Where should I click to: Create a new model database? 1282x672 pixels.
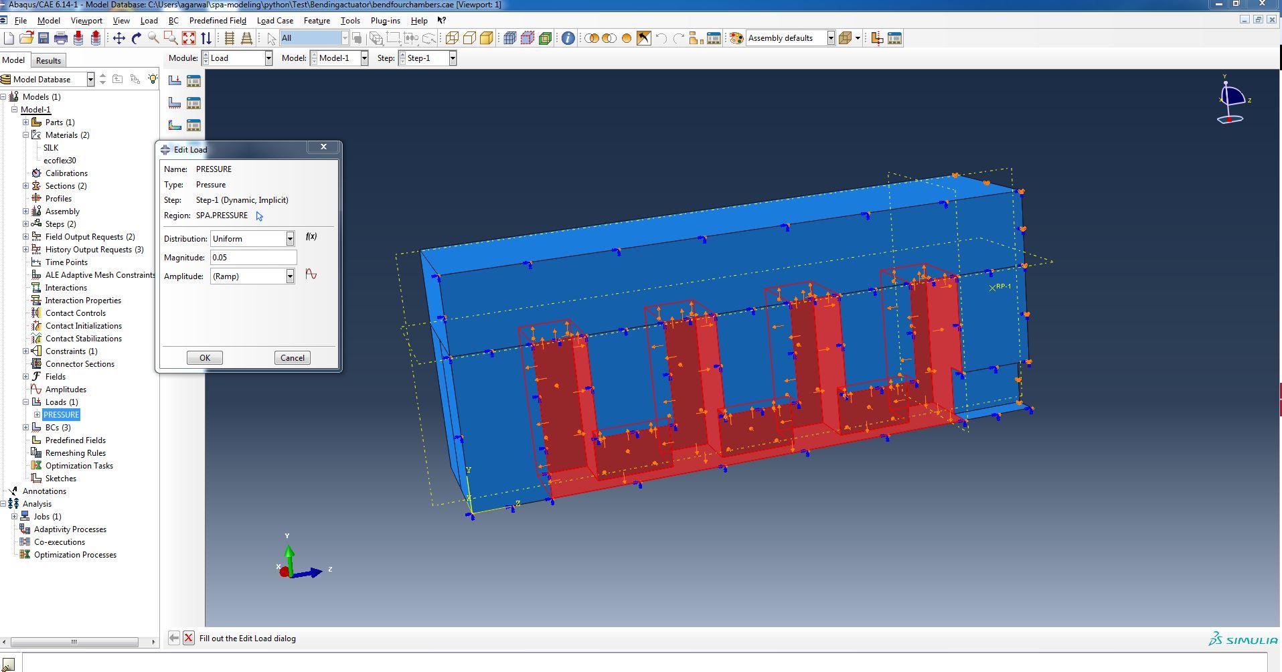pos(9,38)
